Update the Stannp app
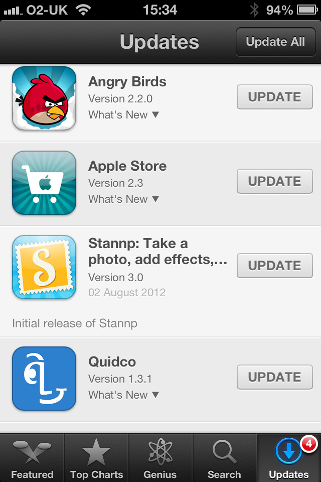The width and height of the screenshot is (321, 482). (x=275, y=266)
